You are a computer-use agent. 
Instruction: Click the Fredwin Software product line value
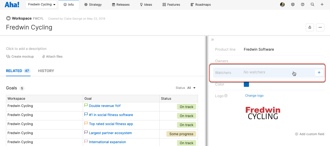[x=259, y=49]
